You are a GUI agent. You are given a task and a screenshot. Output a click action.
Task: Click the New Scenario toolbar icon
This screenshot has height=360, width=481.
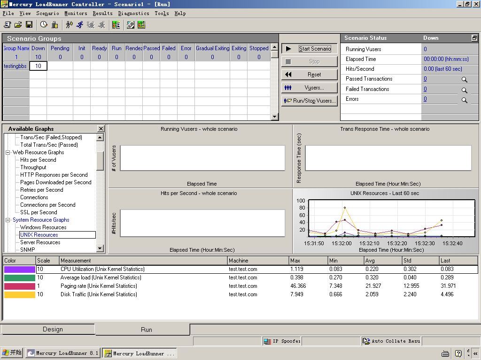point(7,25)
